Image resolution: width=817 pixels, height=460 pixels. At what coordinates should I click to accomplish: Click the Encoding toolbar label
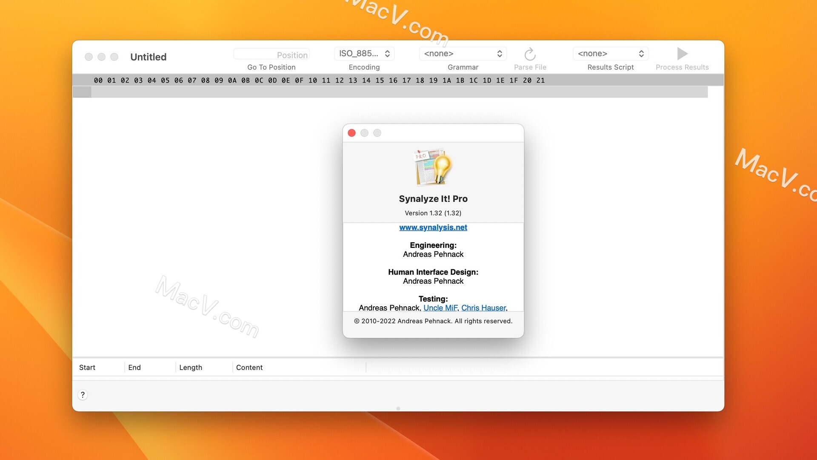point(364,67)
